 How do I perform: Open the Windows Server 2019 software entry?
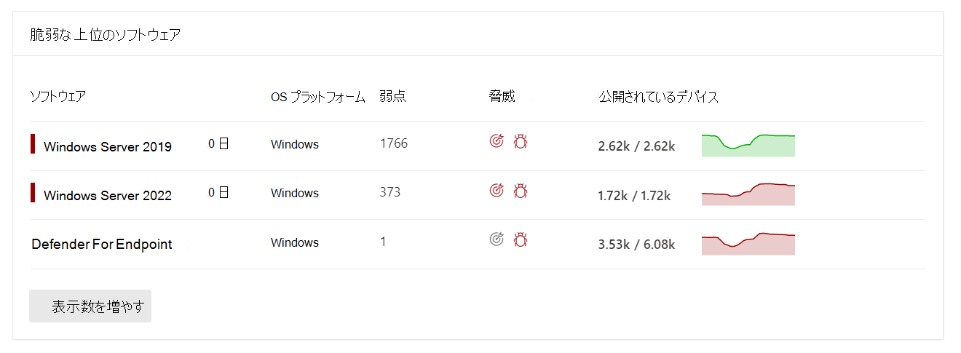click(x=108, y=147)
